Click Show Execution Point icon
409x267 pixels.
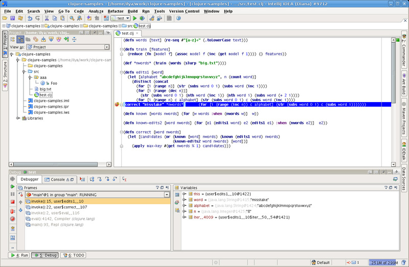tap(82, 179)
